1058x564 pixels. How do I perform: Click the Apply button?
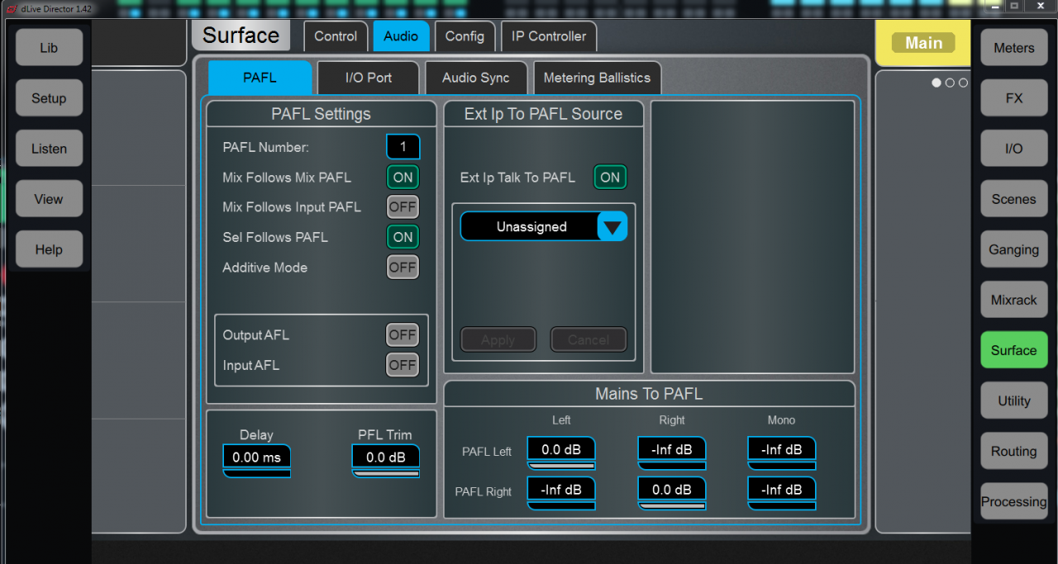[x=498, y=339]
